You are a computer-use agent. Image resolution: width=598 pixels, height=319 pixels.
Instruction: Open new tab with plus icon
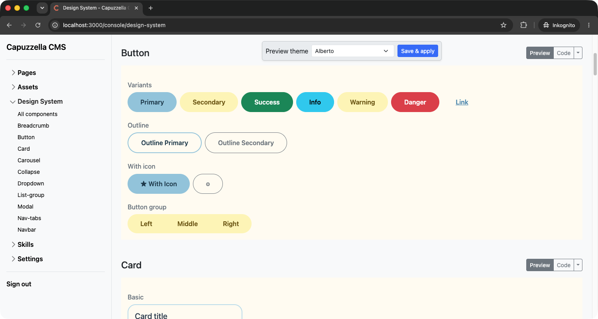(x=151, y=8)
